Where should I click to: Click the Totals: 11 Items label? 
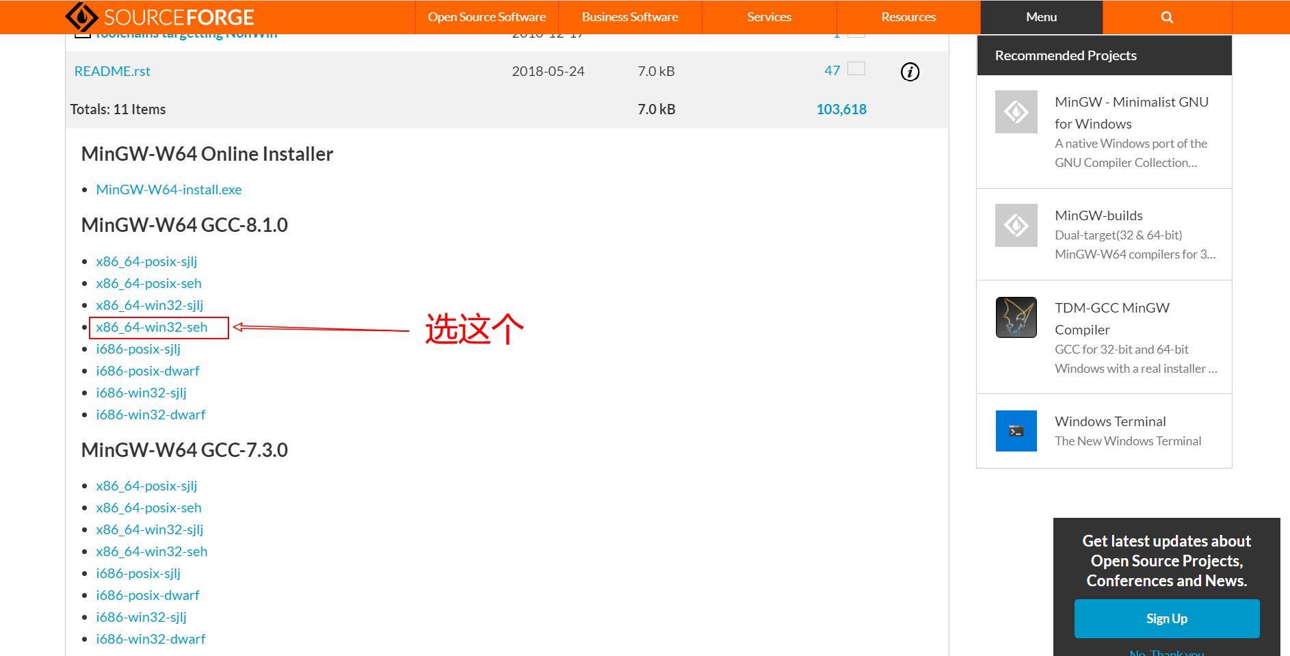(118, 109)
